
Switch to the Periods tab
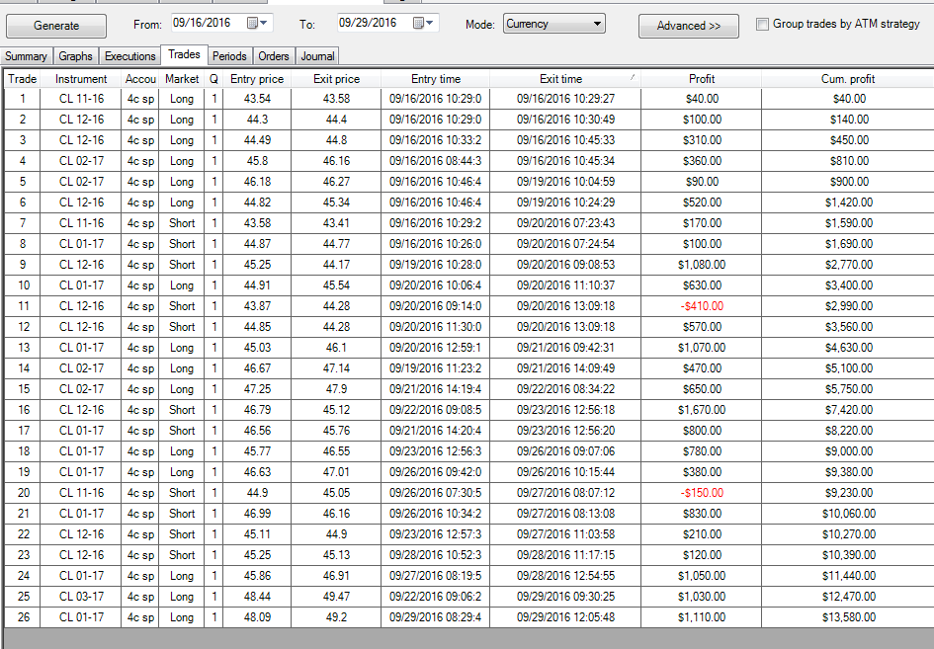click(229, 56)
